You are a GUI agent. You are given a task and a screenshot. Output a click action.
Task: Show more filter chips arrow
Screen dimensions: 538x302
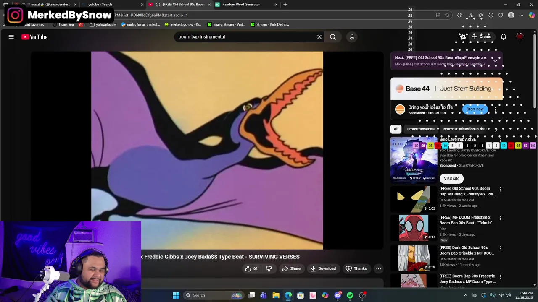point(496,129)
